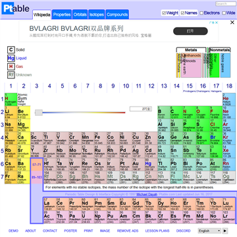The height and width of the screenshot is (237, 237).
Task: Select the Copper (Cu) element tile
Action: pos(138,138)
